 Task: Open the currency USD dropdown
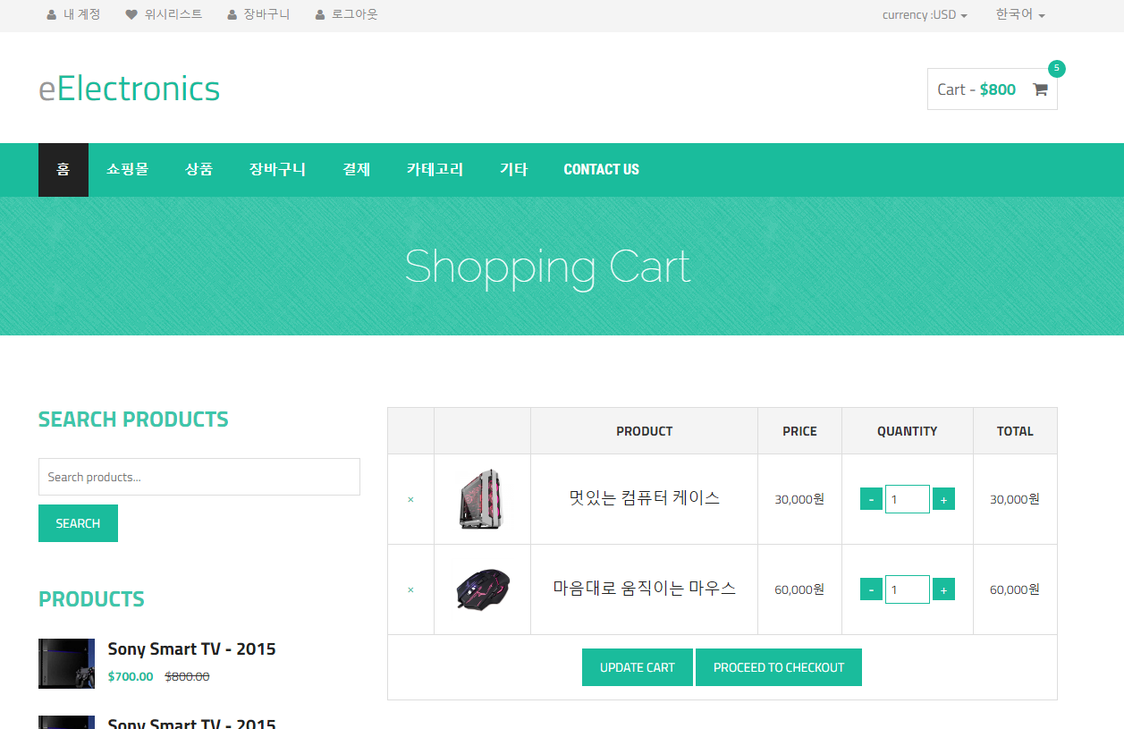(x=925, y=15)
